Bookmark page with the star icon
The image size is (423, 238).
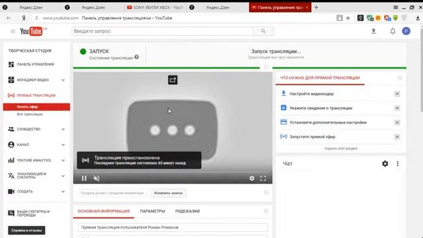[348, 18]
